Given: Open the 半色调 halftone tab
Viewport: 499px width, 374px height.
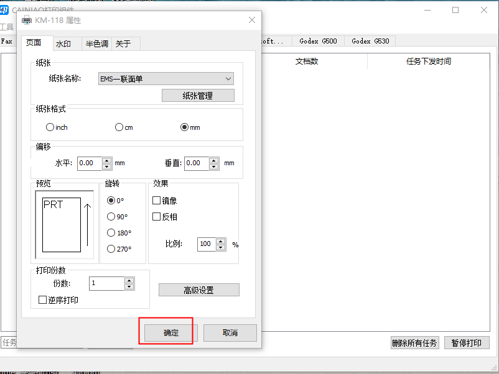Looking at the screenshot, I should (96, 43).
